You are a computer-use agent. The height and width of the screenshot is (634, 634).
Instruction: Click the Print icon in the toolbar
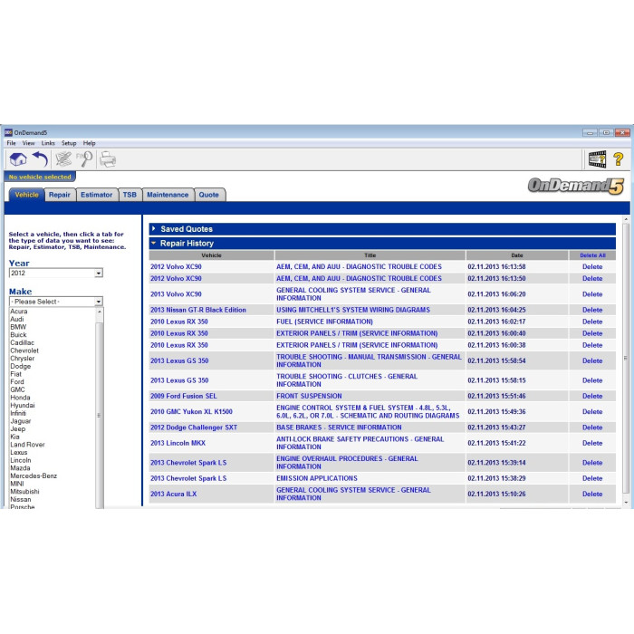coord(108,159)
